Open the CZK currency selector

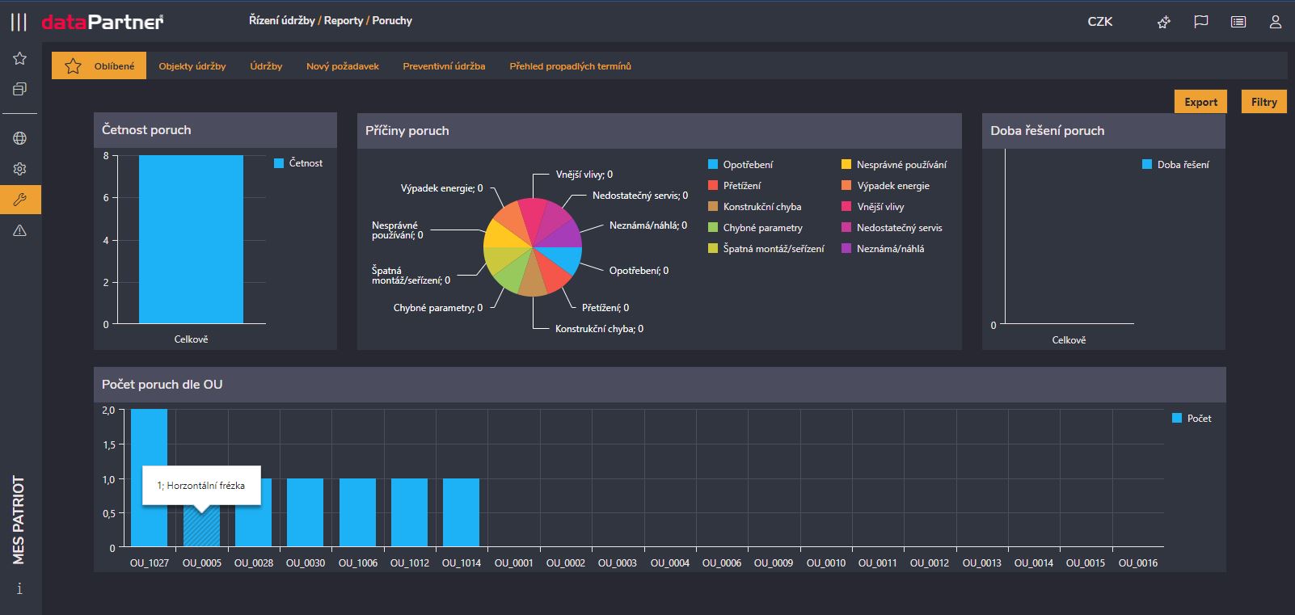pos(1099,22)
